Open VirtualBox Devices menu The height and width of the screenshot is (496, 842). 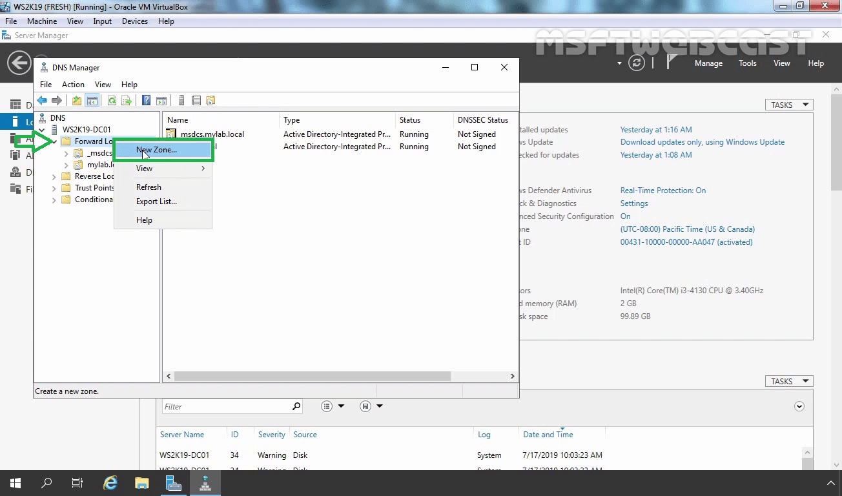(x=135, y=21)
